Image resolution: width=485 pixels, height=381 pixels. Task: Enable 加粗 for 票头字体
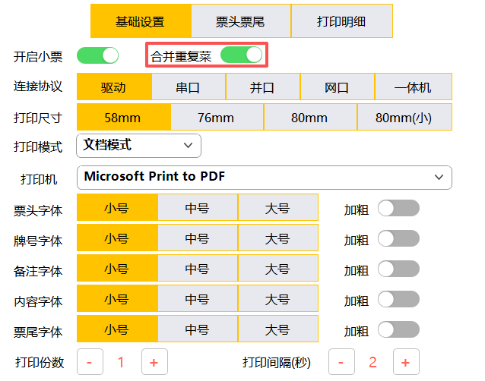(x=398, y=209)
